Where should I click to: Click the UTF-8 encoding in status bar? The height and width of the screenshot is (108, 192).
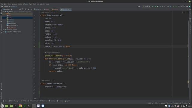[x=156, y=103]
